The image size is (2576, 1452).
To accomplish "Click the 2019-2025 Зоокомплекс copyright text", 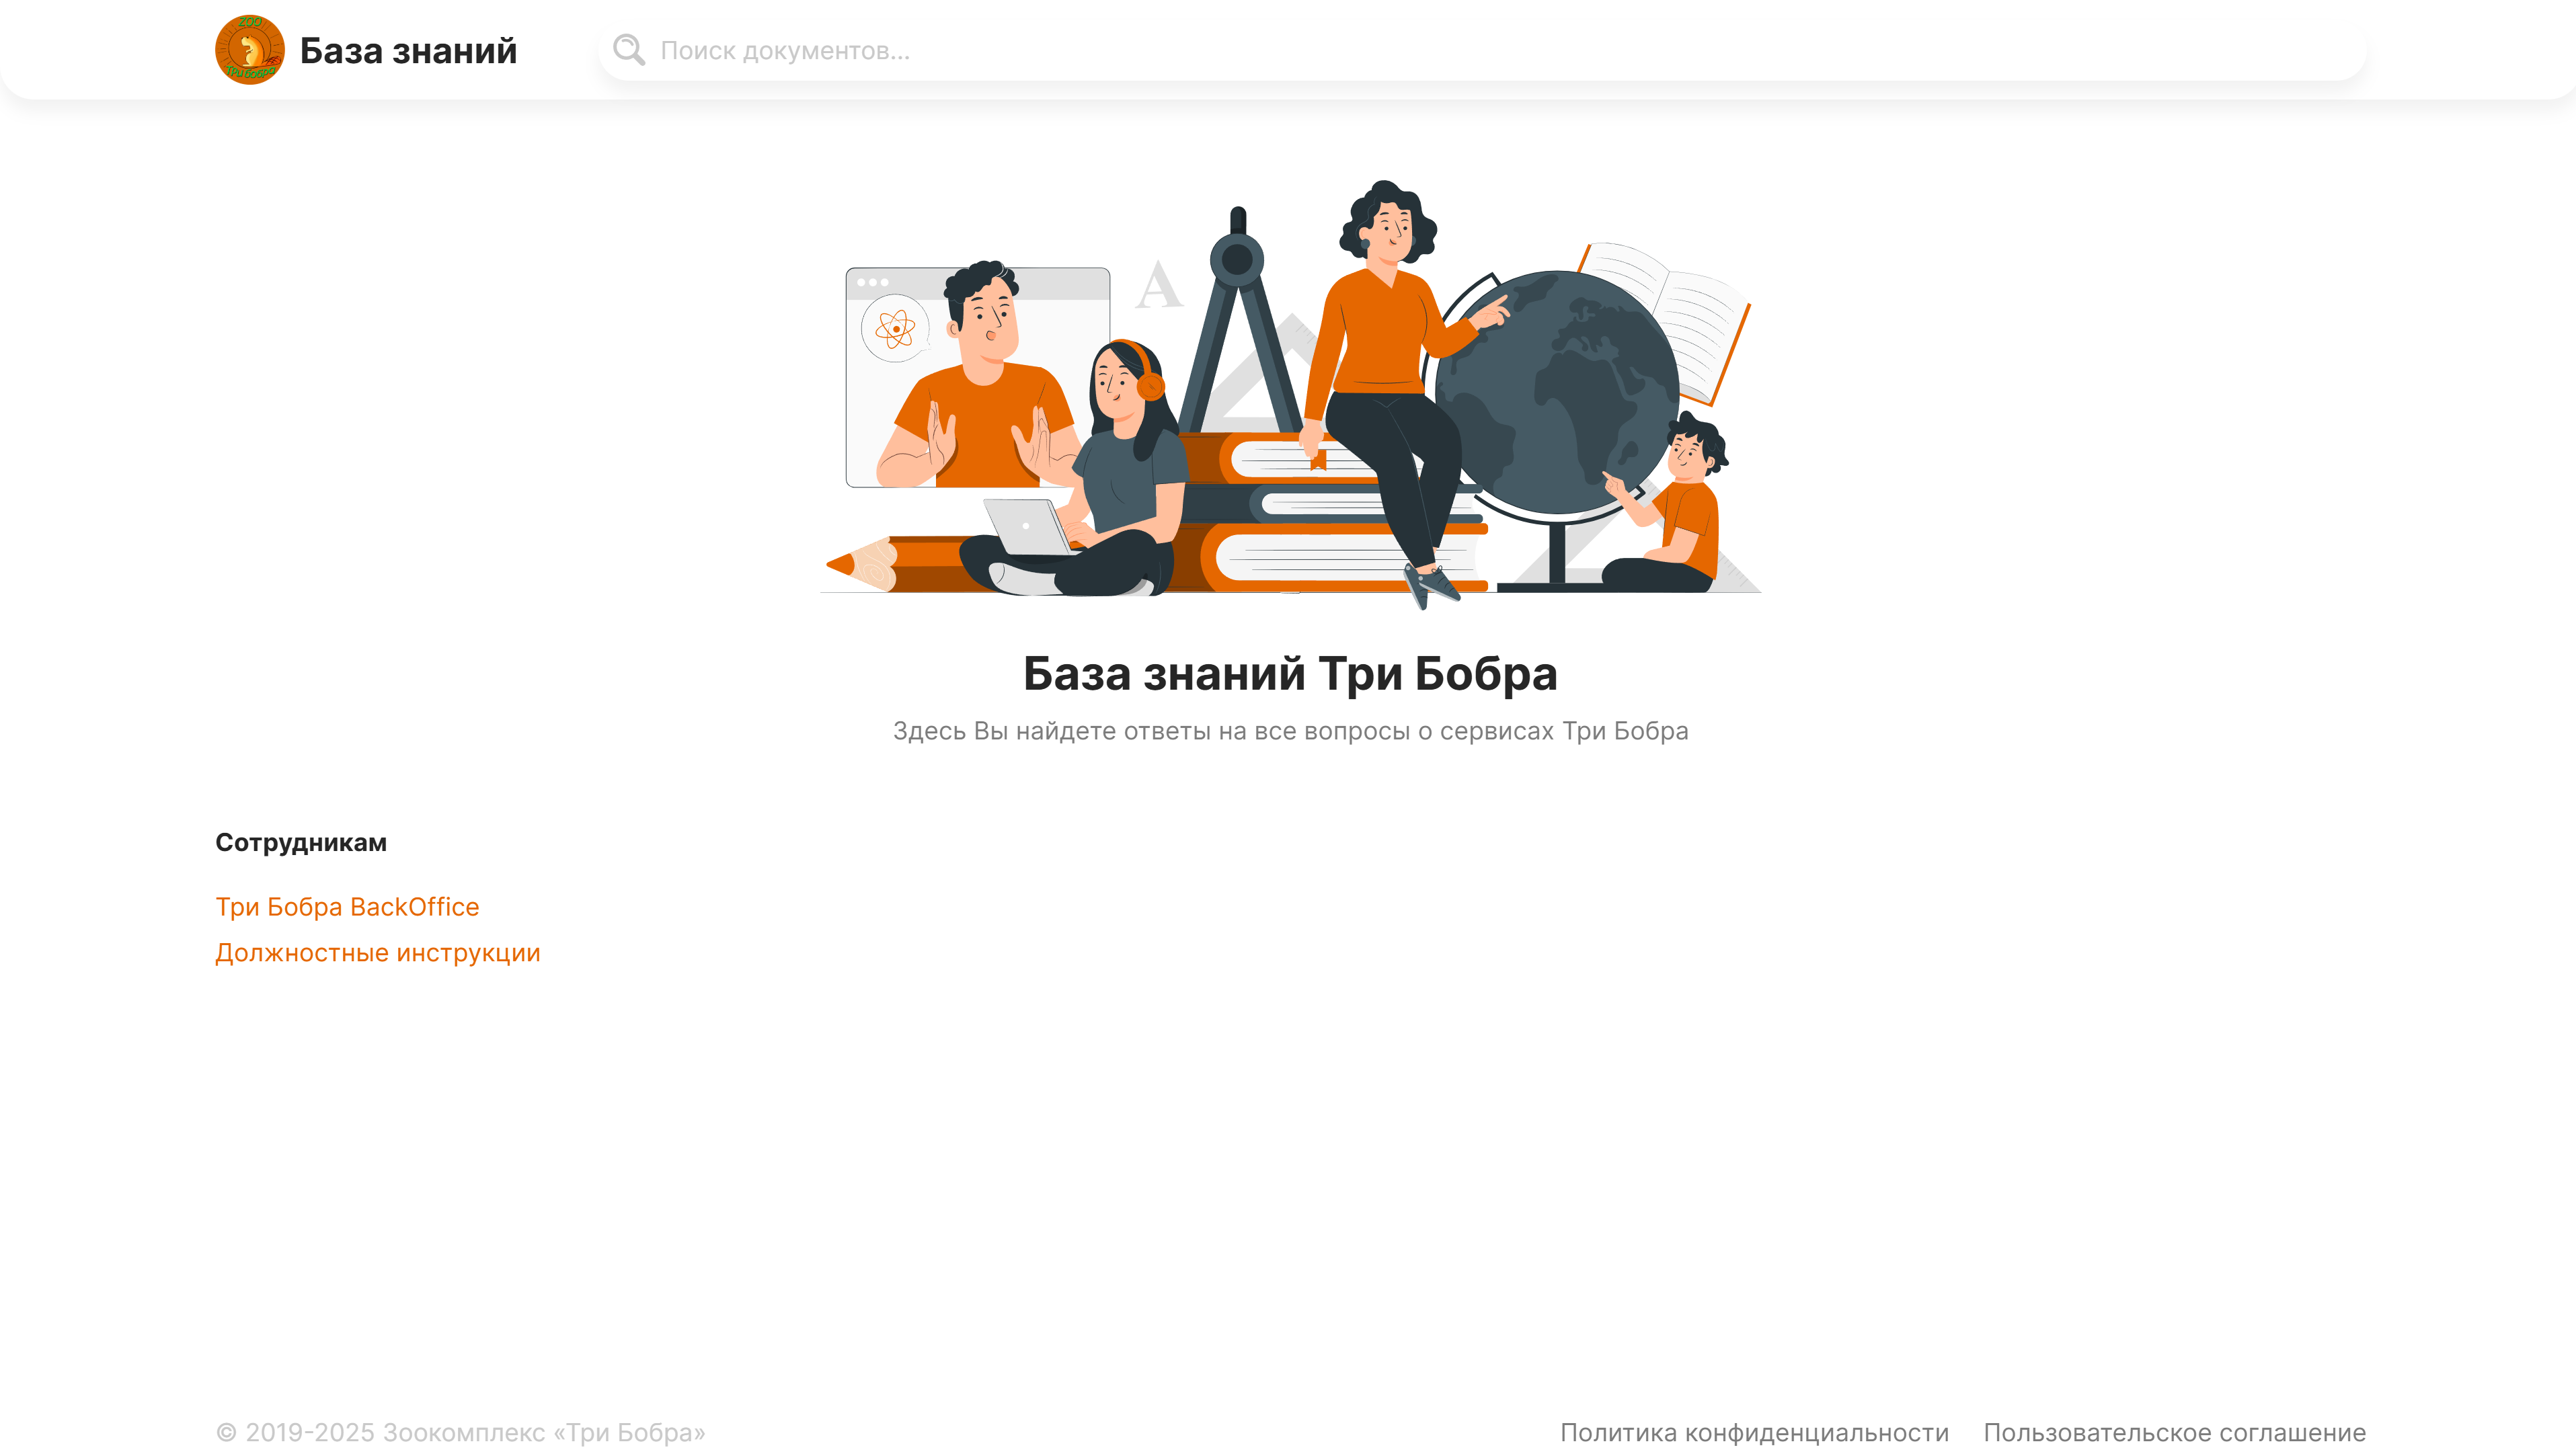I will (x=460, y=1432).
